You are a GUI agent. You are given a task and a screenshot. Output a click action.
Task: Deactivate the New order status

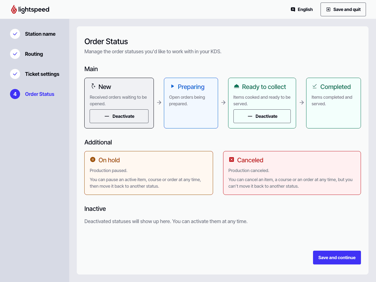click(x=119, y=116)
